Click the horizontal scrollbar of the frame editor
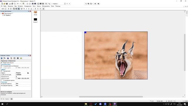 click(x=111, y=97)
